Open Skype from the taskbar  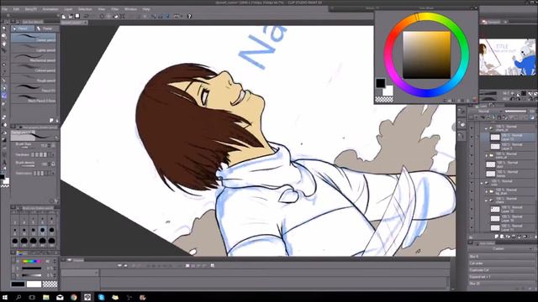tap(101, 297)
